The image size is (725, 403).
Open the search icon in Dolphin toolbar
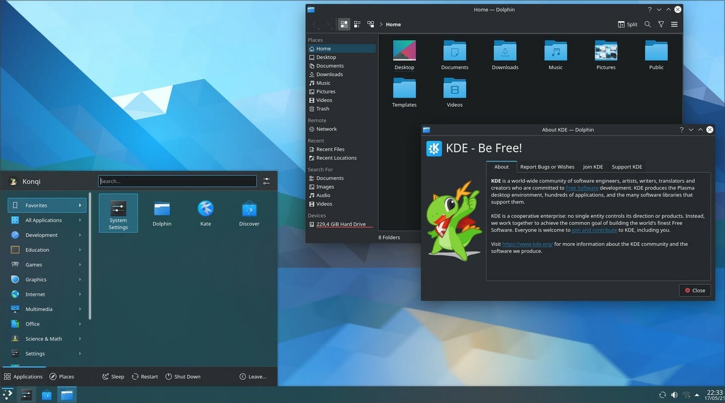[647, 24]
